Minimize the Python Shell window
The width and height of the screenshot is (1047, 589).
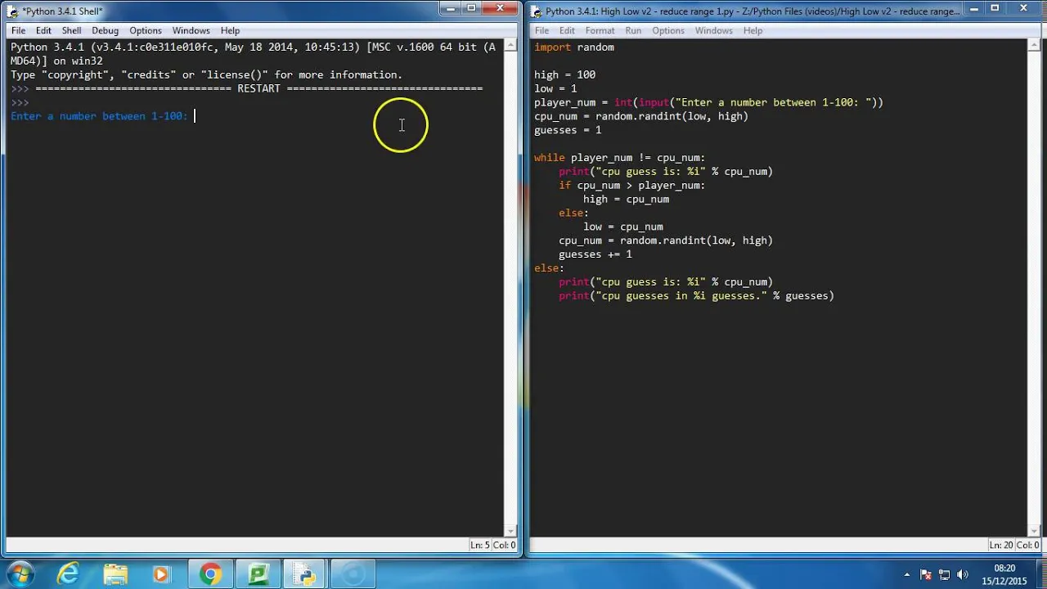tap(450, 8)
